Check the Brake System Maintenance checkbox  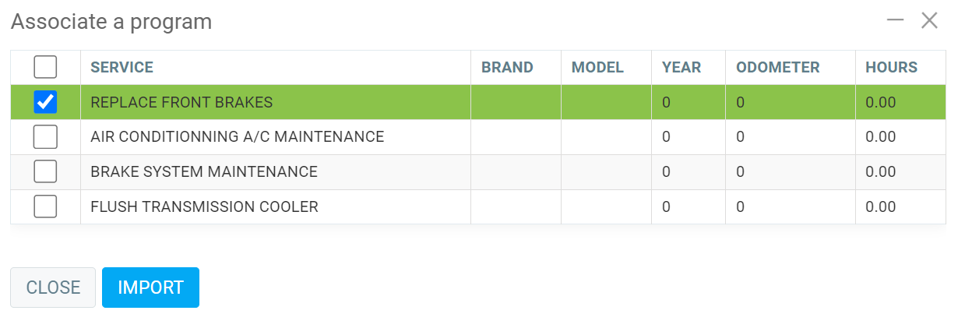tap(45, 171)
